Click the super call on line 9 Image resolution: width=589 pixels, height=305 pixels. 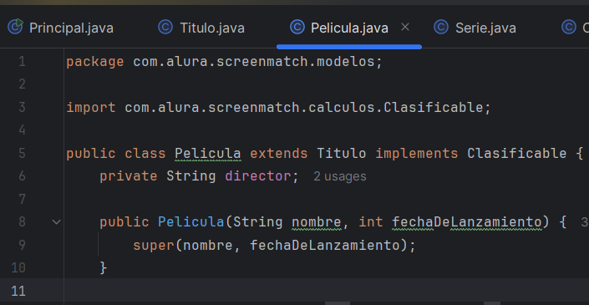coord(154,246)
